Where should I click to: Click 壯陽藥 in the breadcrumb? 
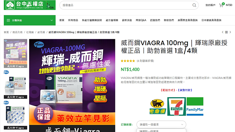click(x=30, y=32)
